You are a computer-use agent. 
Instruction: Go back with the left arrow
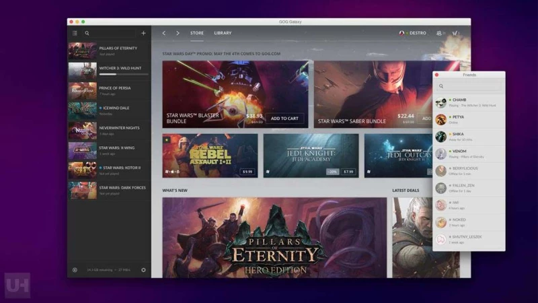point(163,33)
